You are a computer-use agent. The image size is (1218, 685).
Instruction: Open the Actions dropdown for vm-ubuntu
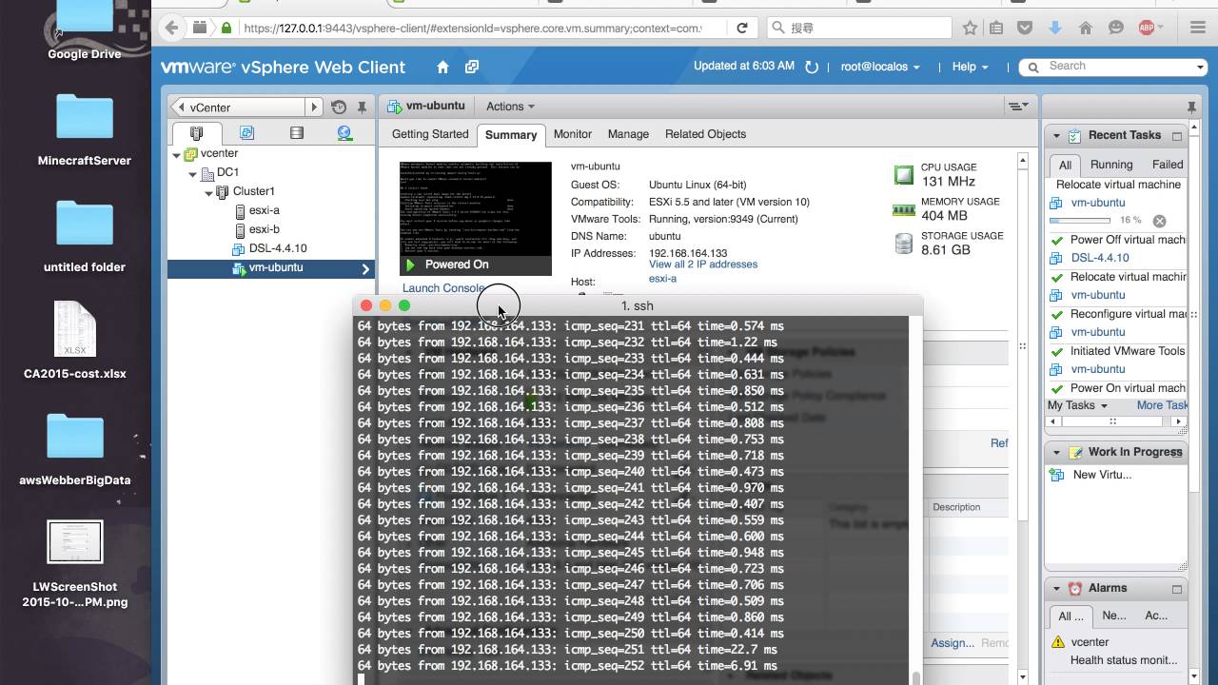coord(510,107)
